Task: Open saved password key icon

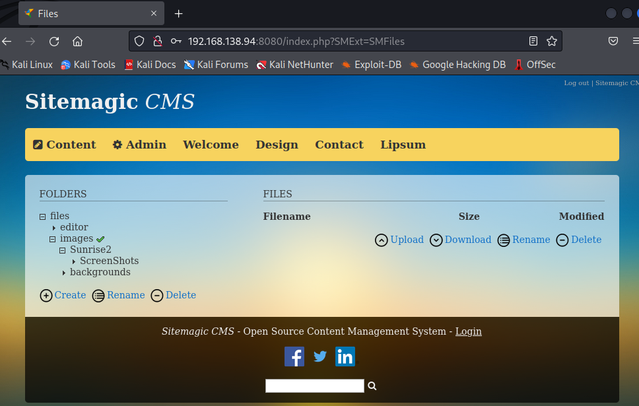Action: coord(176,41)
